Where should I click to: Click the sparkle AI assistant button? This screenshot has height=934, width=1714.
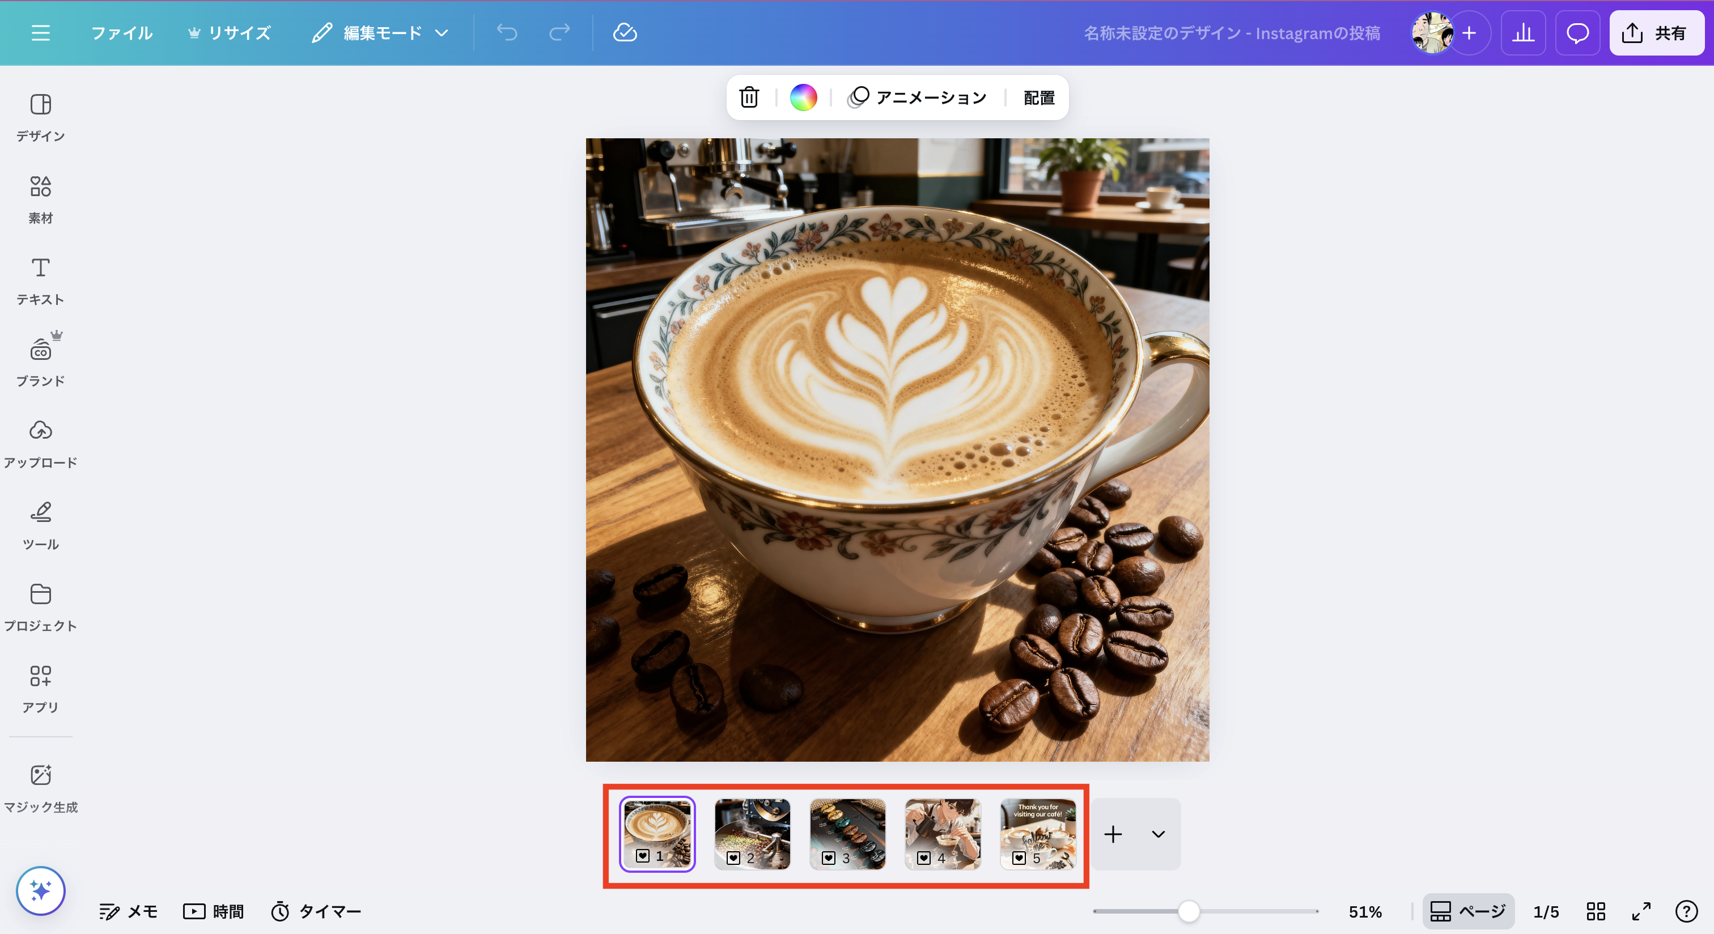(x=41, y=890)
